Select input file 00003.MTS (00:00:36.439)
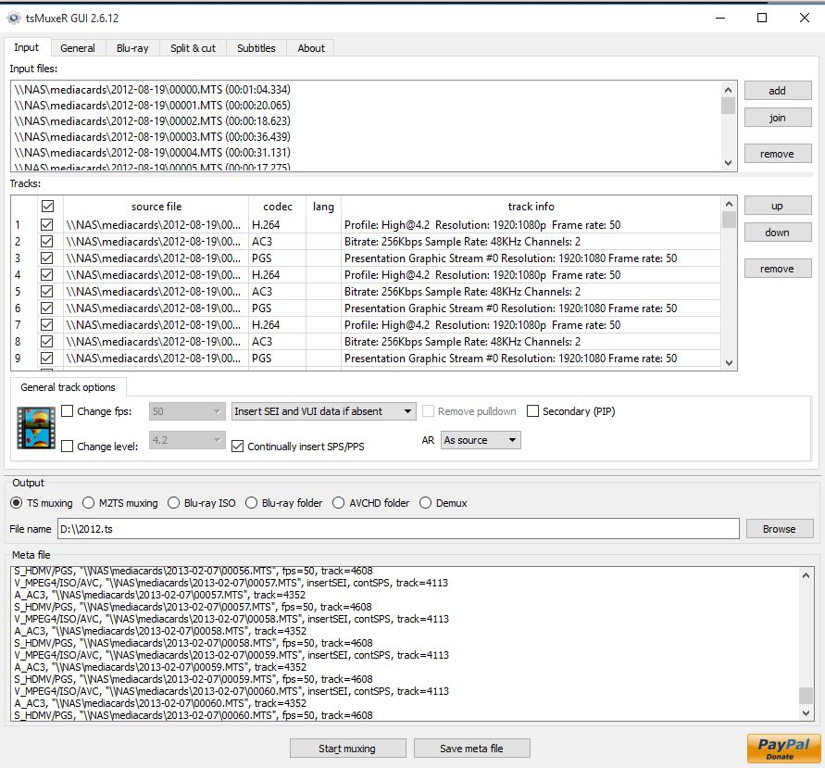Image resolution: width=825 pixels, height=768 pixels. (x=366, y=137)
